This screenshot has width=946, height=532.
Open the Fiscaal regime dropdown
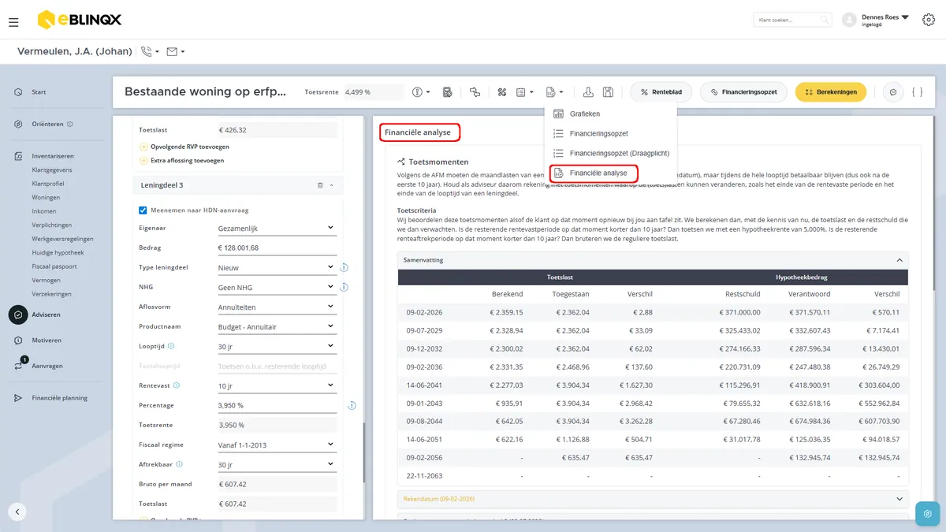[277, 445]
